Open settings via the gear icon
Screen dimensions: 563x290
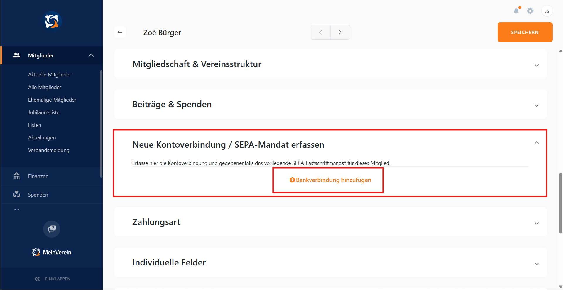click(x=530, y=11)
